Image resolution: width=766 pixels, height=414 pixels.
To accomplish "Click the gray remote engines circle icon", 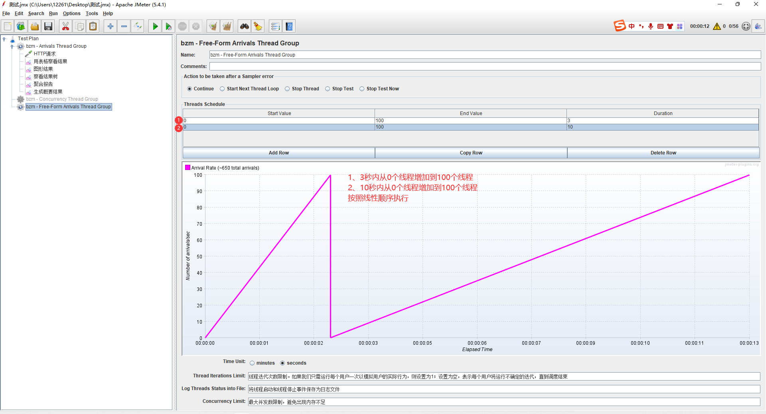I will (746, 26).
